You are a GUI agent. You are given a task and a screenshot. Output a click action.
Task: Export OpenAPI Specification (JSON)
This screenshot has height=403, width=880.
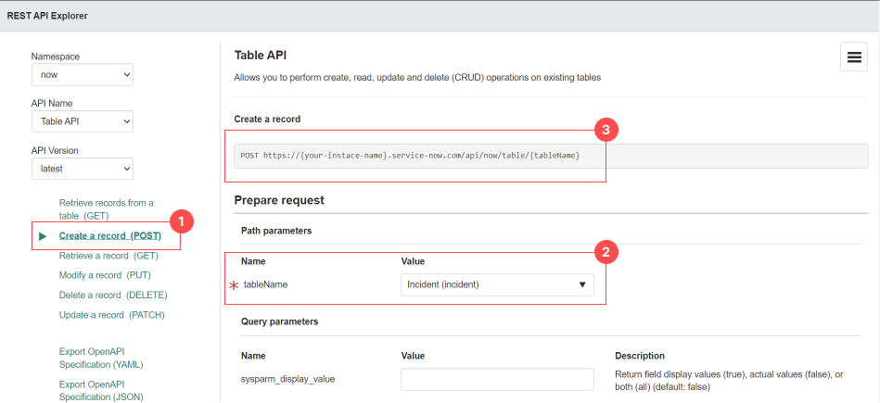(101, 390)
